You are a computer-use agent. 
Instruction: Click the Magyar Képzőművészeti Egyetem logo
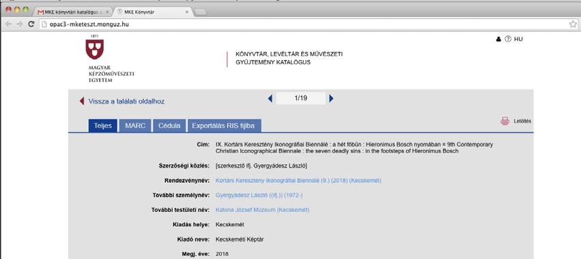[x=109, y=59]
